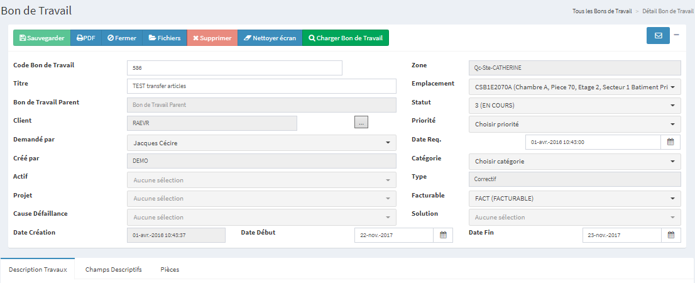Open the Actif dropdown

(261, 180)
